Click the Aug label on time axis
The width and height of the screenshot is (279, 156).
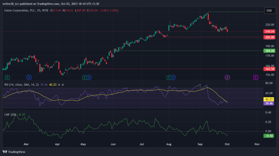pyautogui.click(x=169, y=144)
